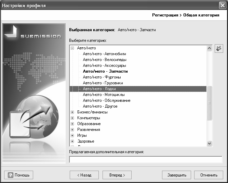Close the profile settings dialog
Image resolution: width=228 pixels, height=183 pixels.
point(222,5)
